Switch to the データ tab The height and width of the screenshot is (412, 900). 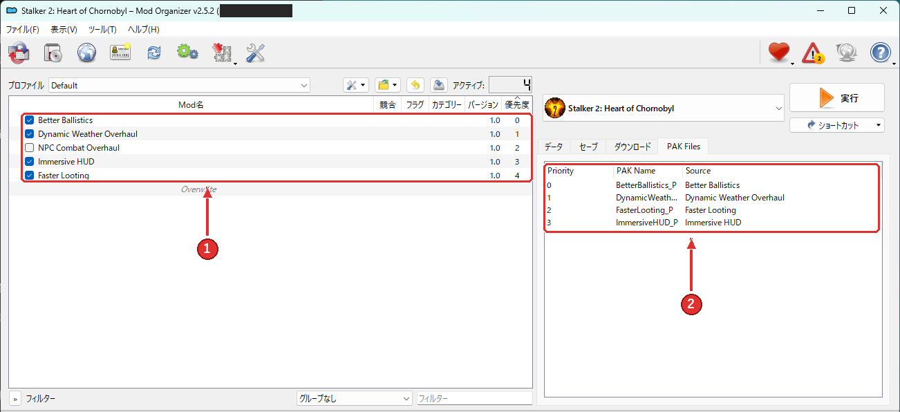[x=554, y=147]
